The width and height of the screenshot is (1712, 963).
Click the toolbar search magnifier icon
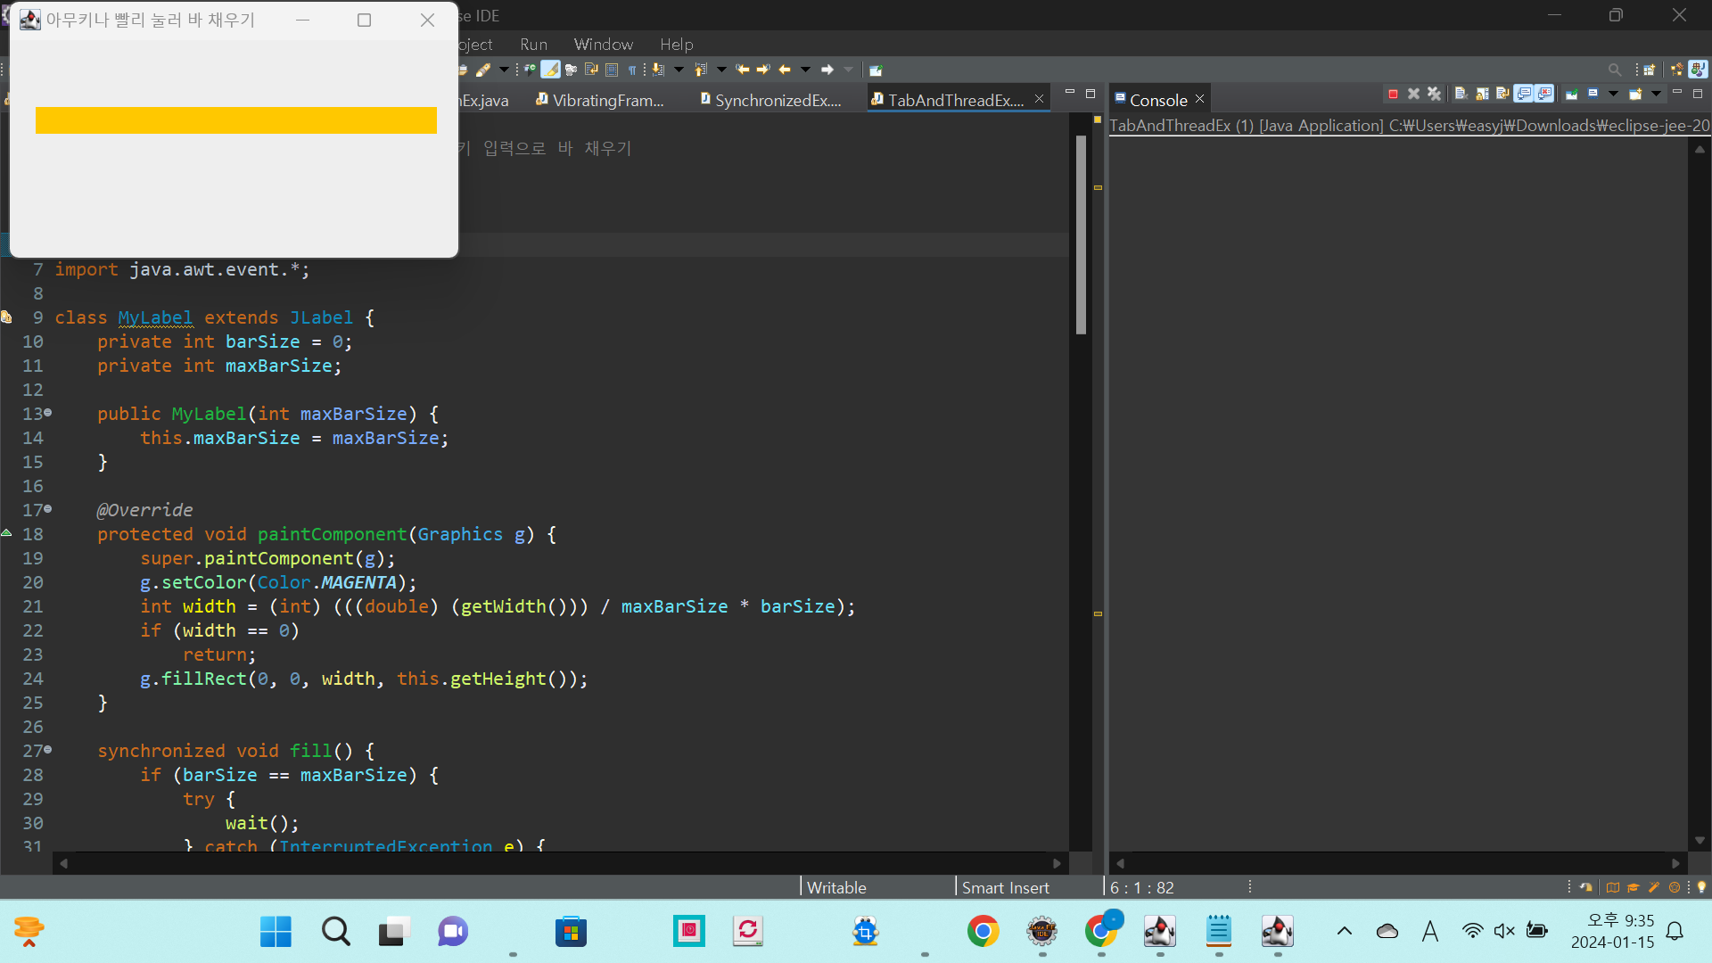click(1615, 70)
